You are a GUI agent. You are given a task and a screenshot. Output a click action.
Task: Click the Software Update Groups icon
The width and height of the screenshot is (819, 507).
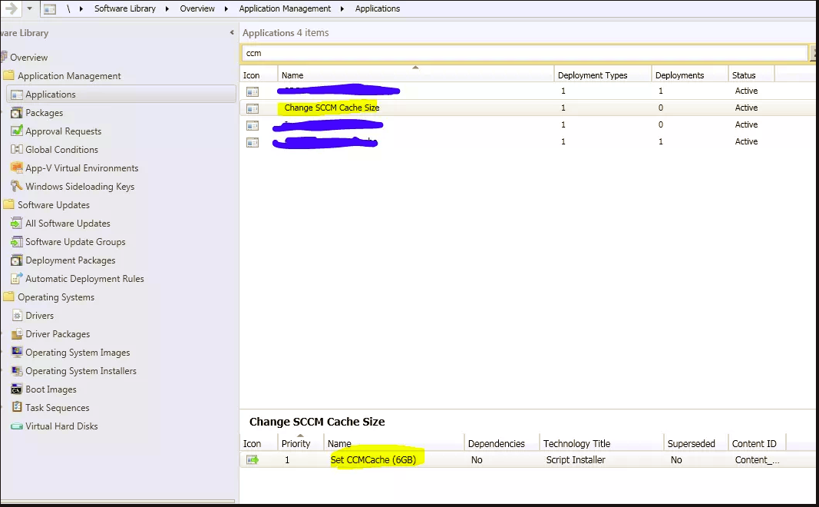[x=17, y=241]
